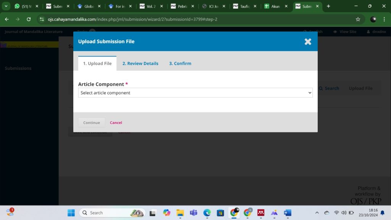Viewport: 391px width, 220px height.
Task: Open File Explorer from the taskbar
Action: [x=180, y=213]
